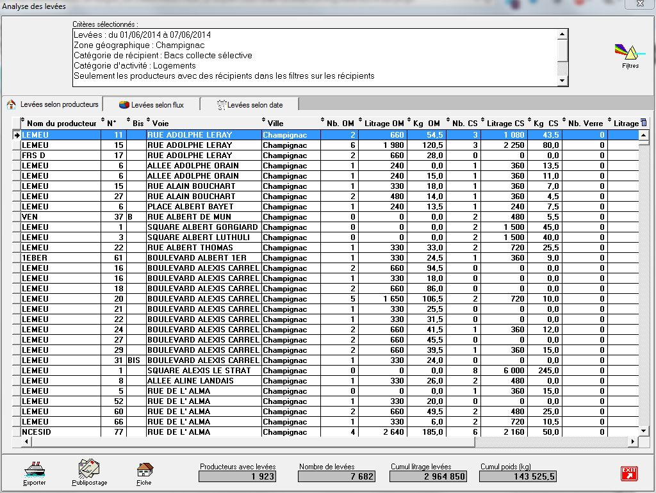Switch to Levées selon producteurs tab
The width and height of the screenshot is (656, 493).
[53, 104]
